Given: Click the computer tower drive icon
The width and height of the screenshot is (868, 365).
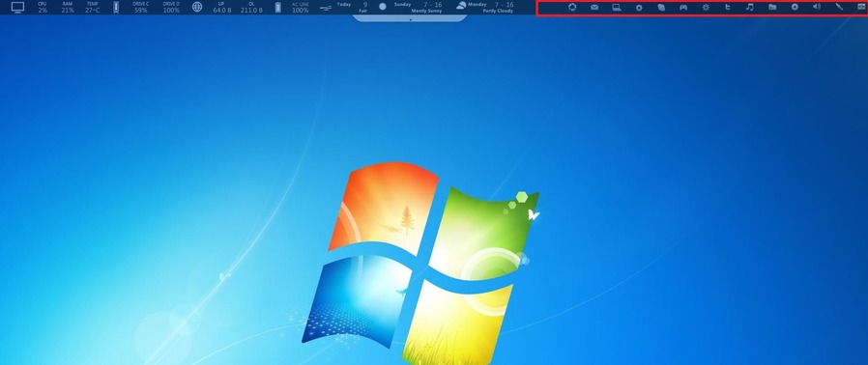Looking at the screenshot, I should (116, 7).
